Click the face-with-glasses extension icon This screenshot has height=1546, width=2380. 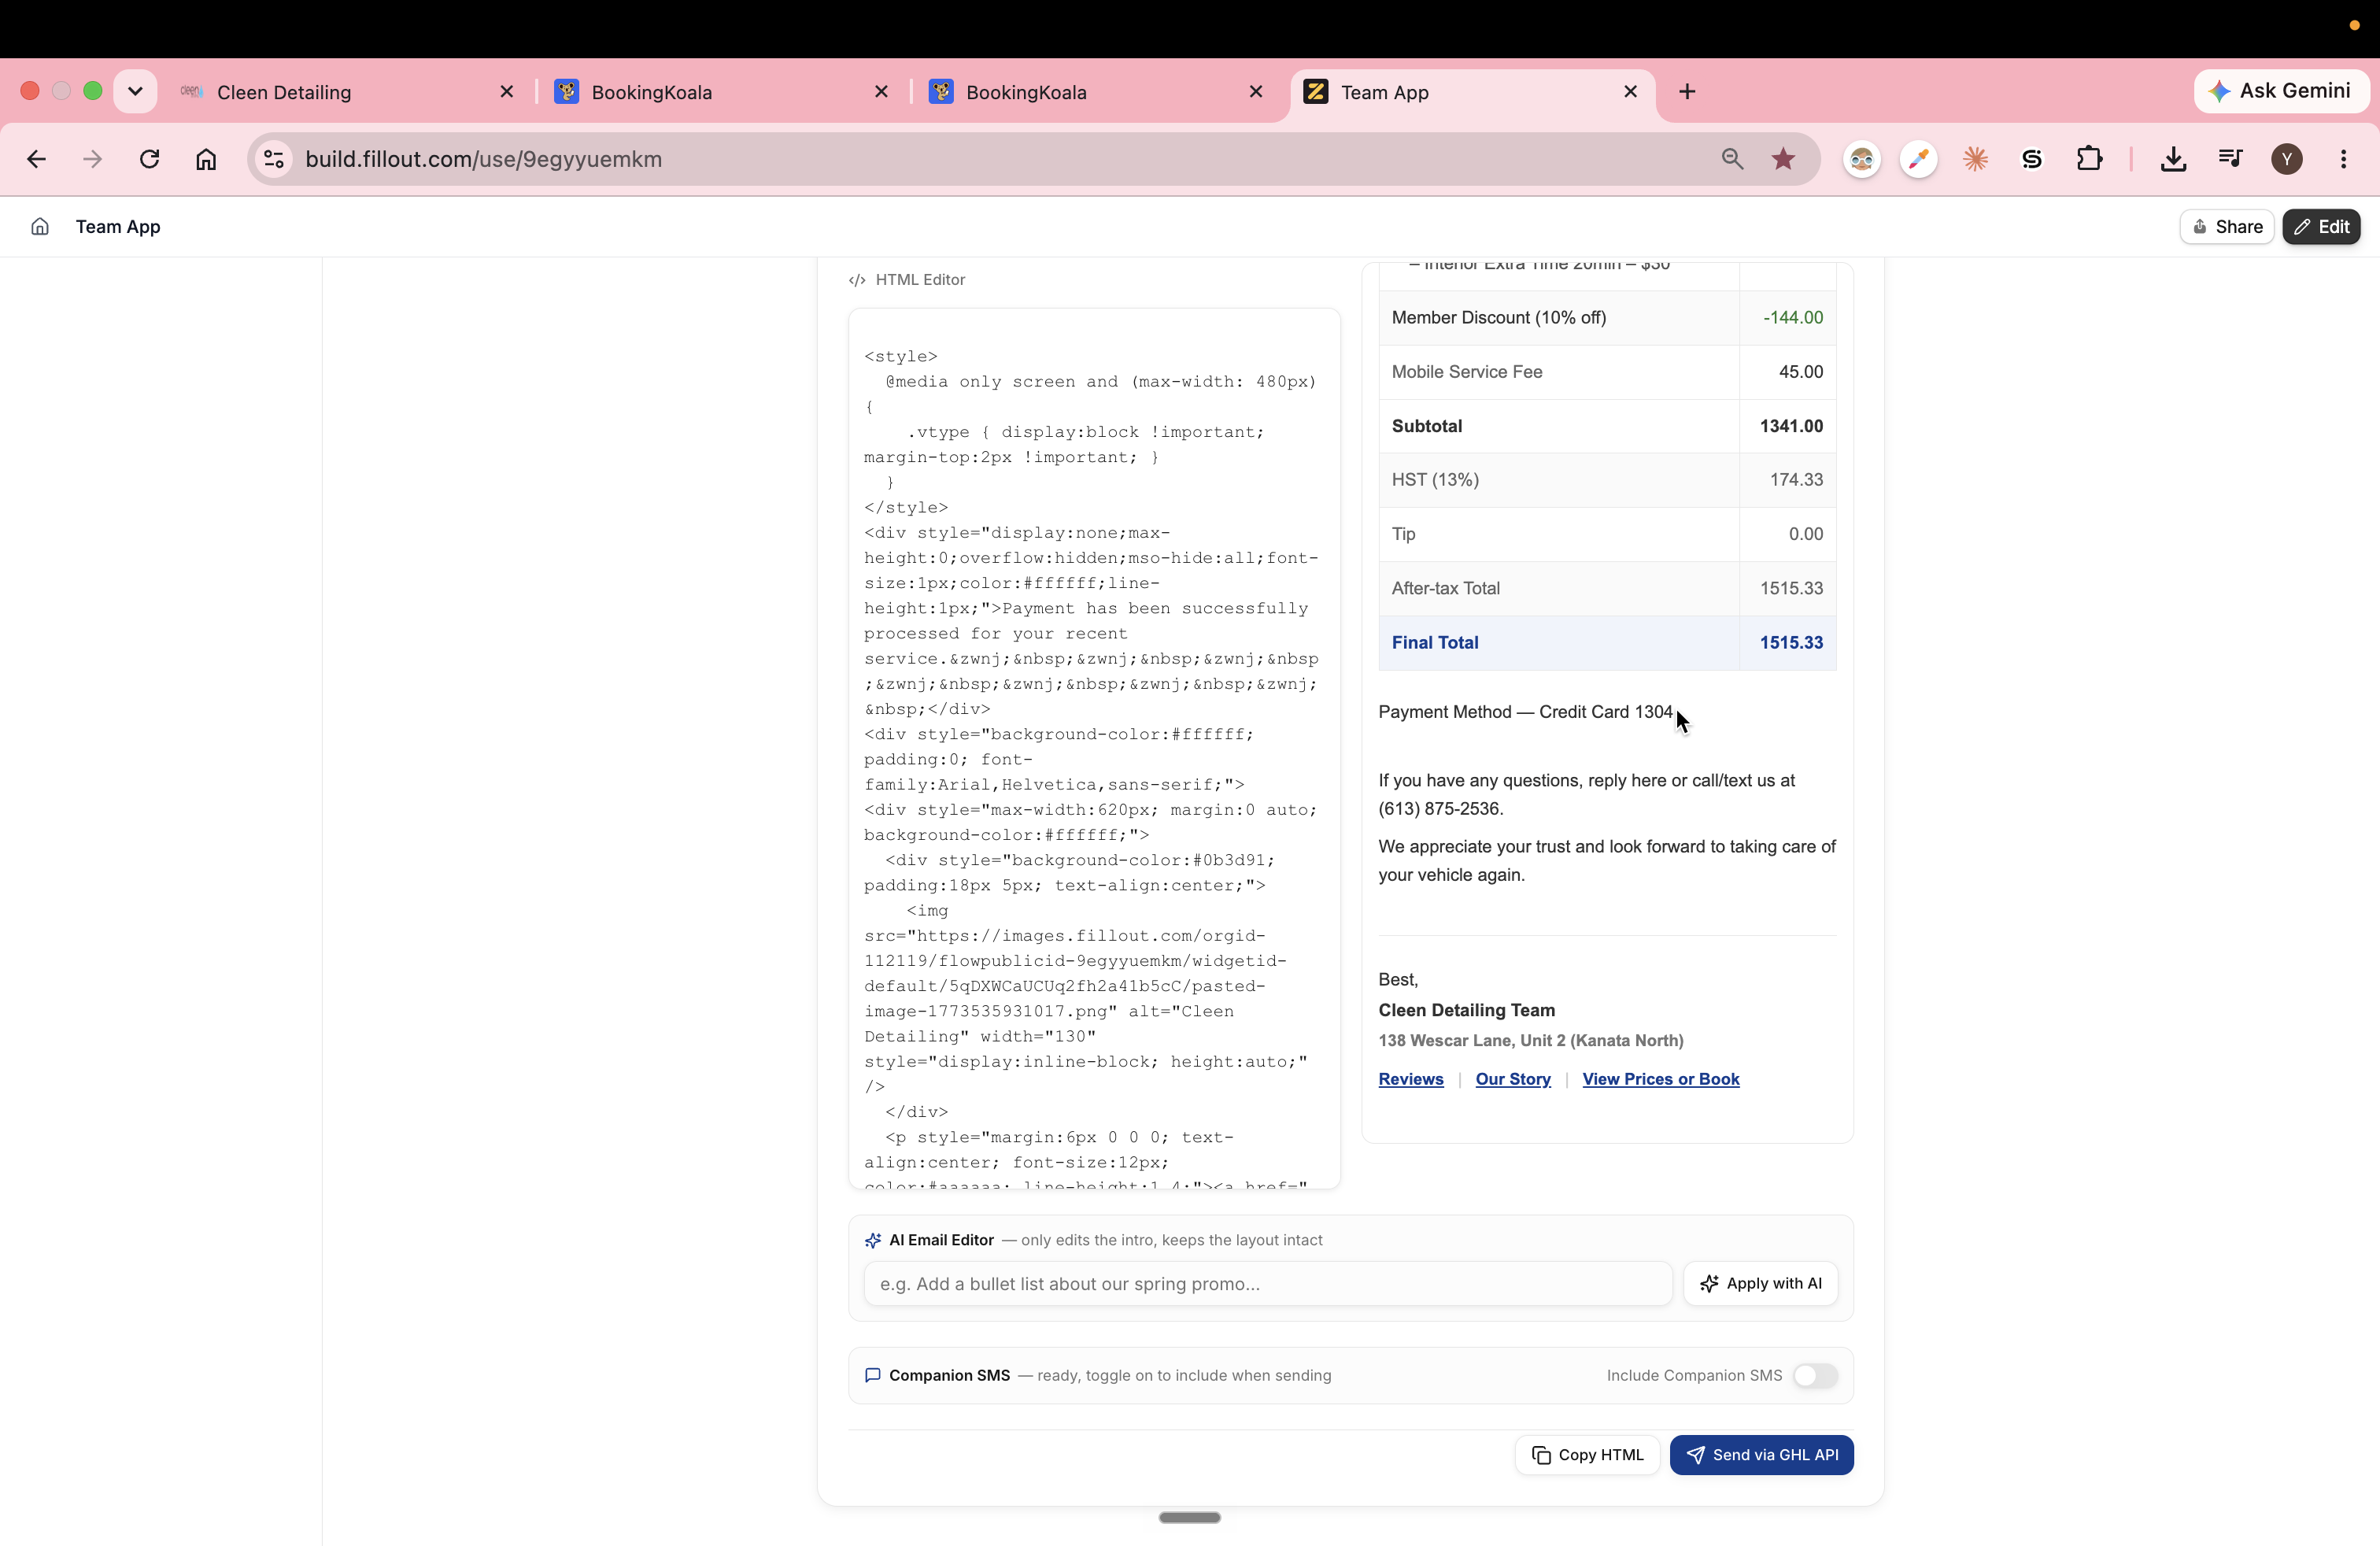click(1862, 159)
